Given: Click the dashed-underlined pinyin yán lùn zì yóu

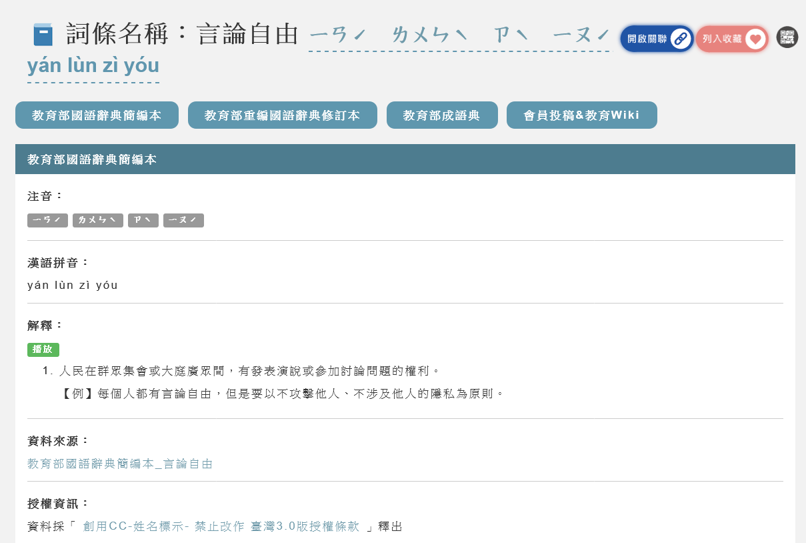Looking at the screenshot, I should [93, 65].
